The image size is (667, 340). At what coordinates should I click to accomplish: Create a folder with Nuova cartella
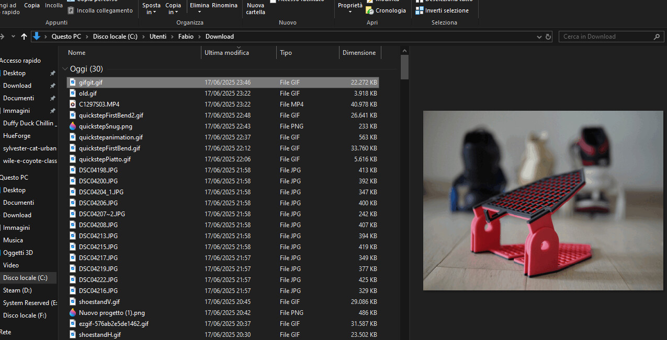[x=256, y=8]
